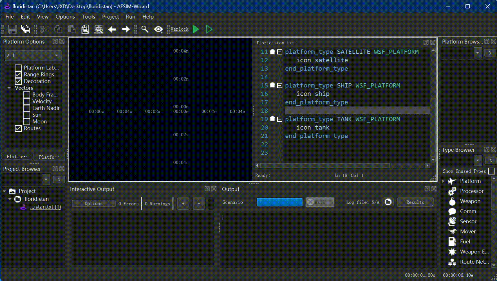The image size is (497, 281).
Task: Click the outlined green Run button
Action: pos(209,29)
